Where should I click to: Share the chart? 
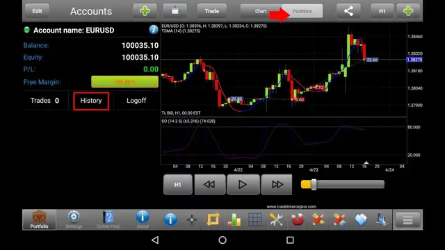(x=348, y=11)
